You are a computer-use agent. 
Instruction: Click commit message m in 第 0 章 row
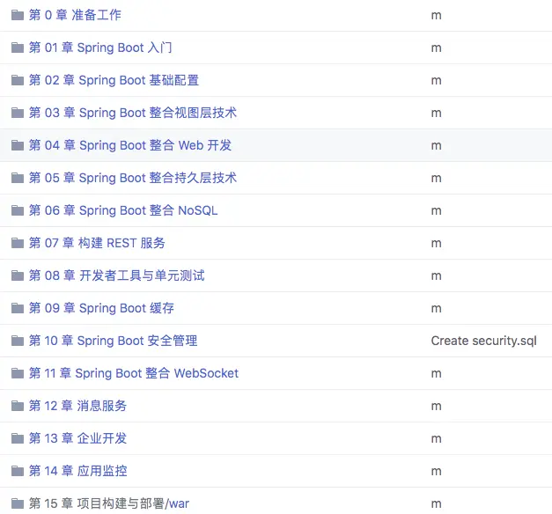[437, 16]
